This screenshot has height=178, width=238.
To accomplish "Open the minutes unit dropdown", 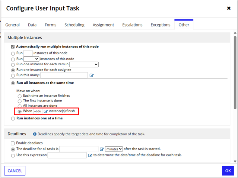I will tap(114, 149).
